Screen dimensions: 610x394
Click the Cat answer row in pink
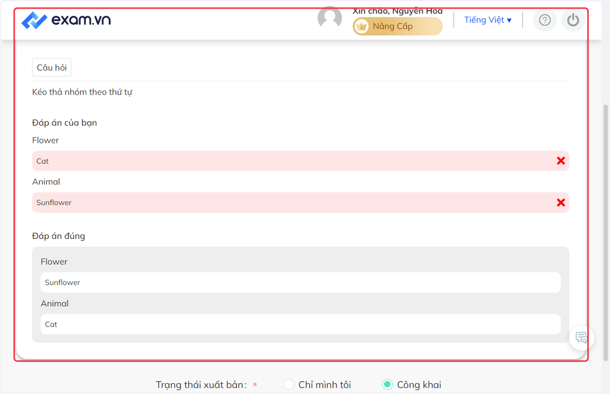pos(300,161)
